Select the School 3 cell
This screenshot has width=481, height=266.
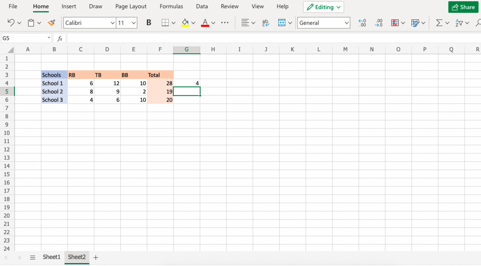click(x=54, y=100)
